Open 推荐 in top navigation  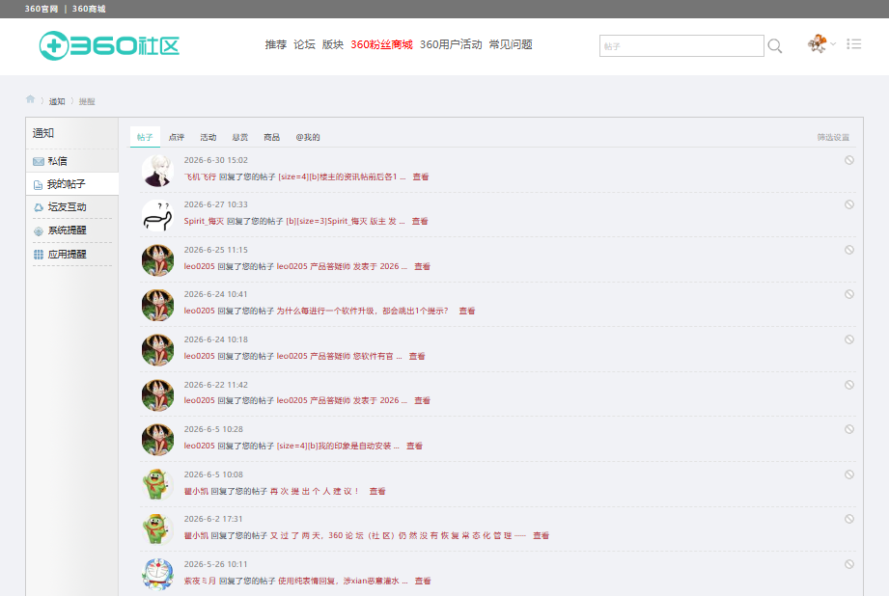(x=275, y=44)
